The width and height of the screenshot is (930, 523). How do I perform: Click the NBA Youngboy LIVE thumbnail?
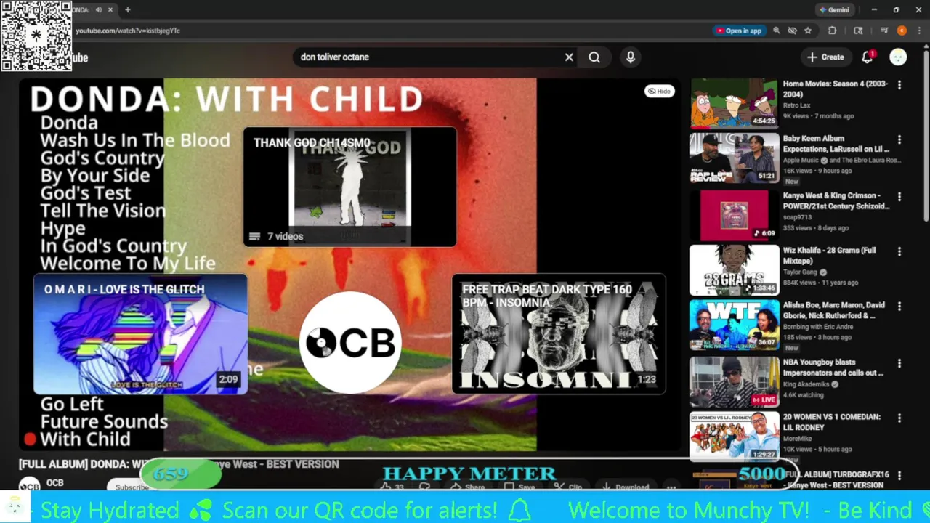pyautogui.click(x=734, y=381)
